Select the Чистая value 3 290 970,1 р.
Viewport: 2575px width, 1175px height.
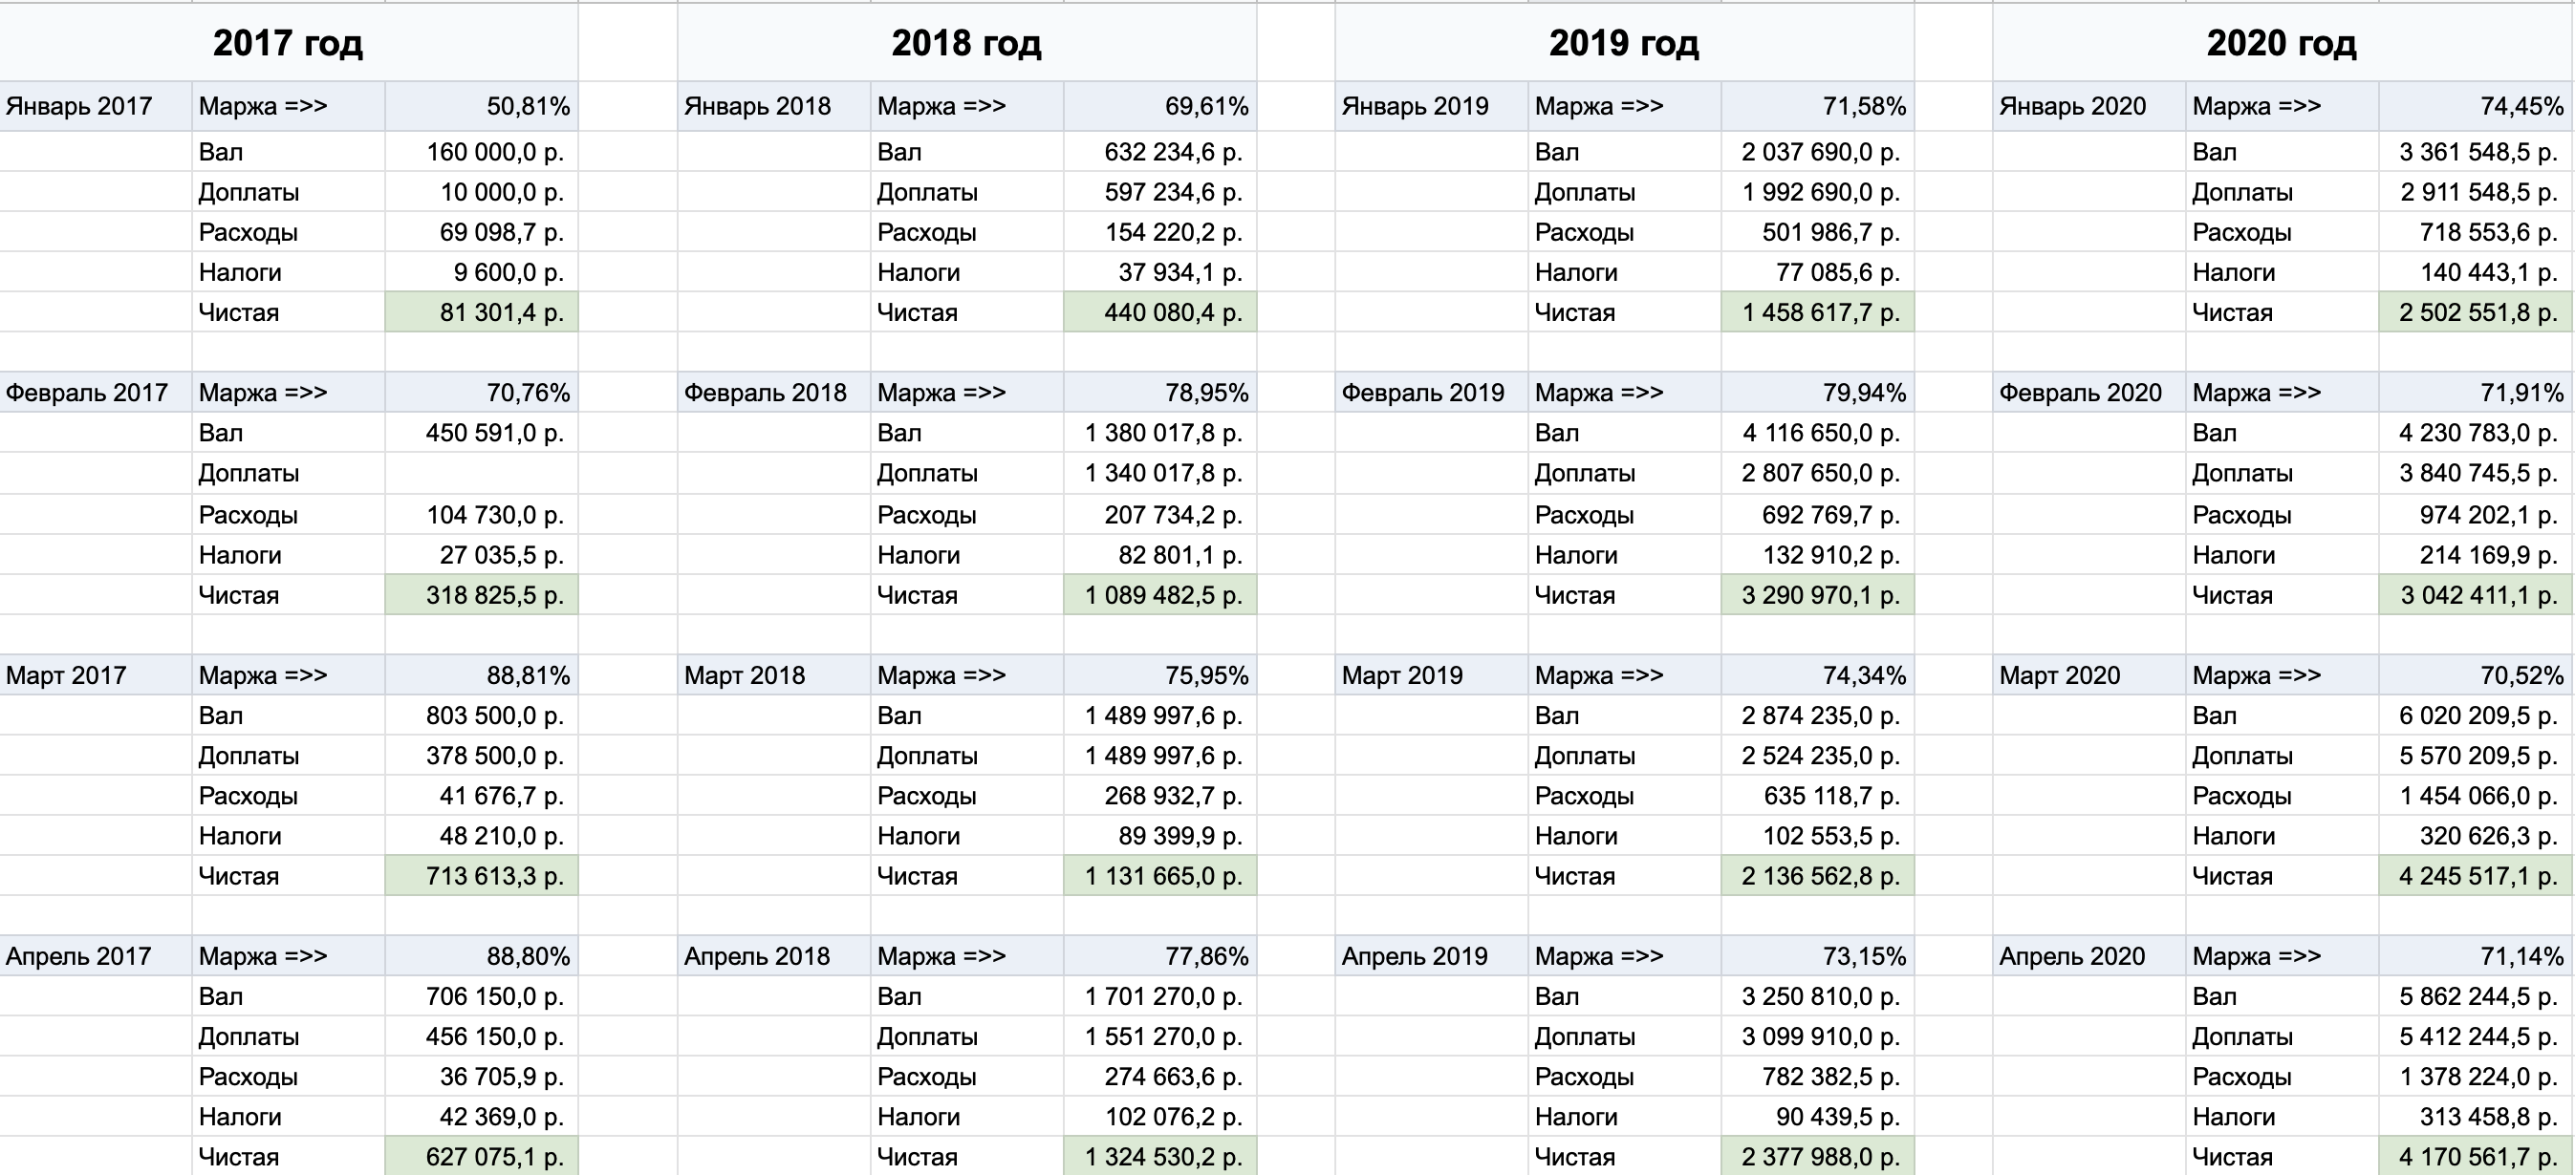[1817, 594]
